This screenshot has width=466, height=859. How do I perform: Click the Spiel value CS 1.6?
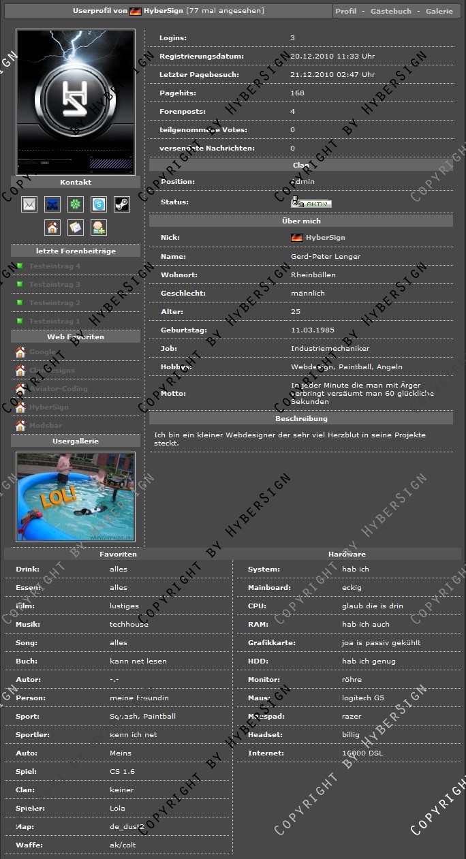pos(121,771)
